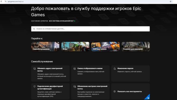
Task: Click 'Защитить свою учётную запись' description text
Action: pyautogui.click(x=49, y=94)
